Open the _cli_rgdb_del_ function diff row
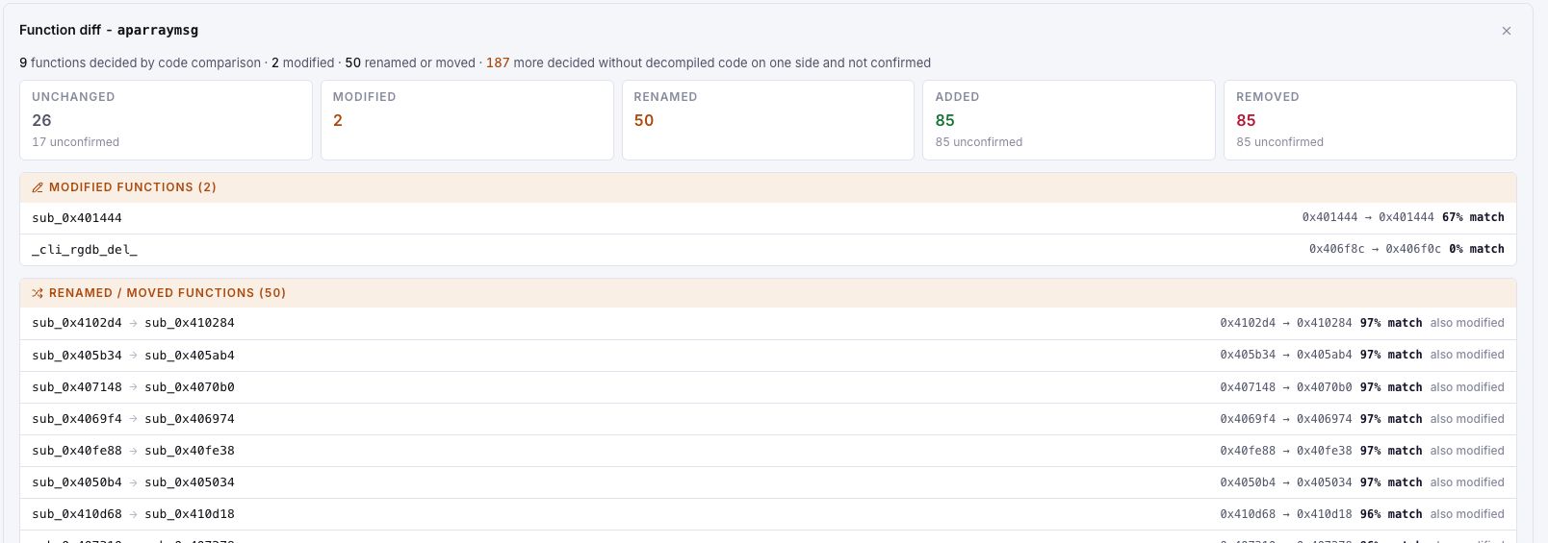The width and height of the screenshot is (1548, 543). point(768,250)
